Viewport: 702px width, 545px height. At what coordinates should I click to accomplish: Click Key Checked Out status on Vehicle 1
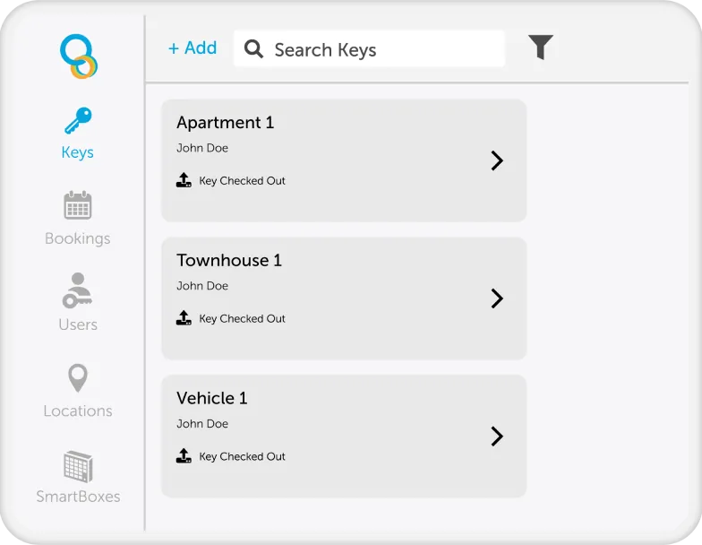242,456
